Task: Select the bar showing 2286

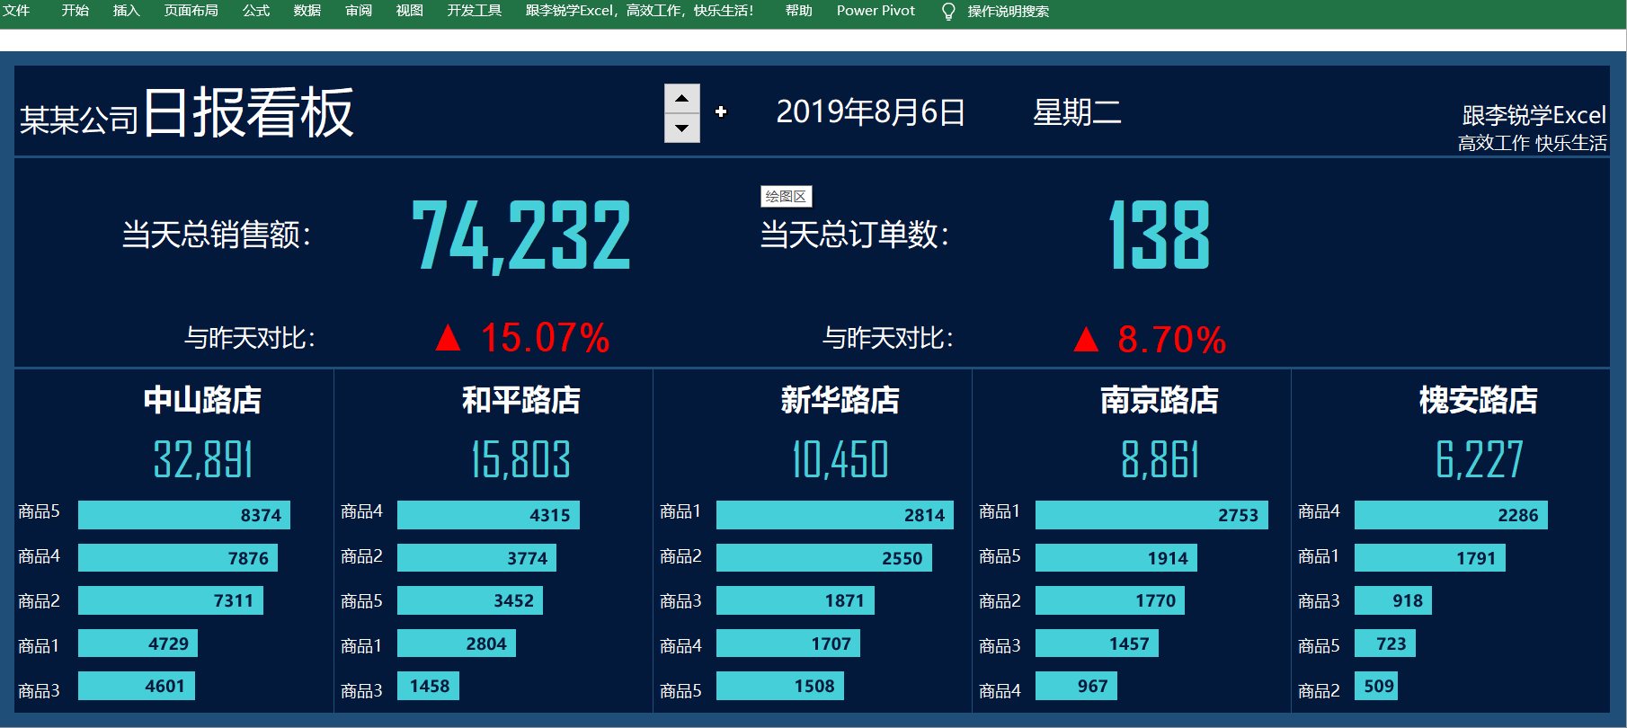Action: coord(1451,515)
